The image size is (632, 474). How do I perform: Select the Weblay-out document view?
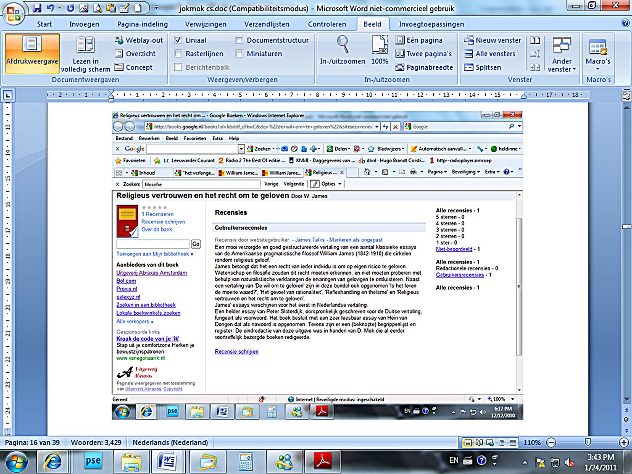tap(139, 40)
